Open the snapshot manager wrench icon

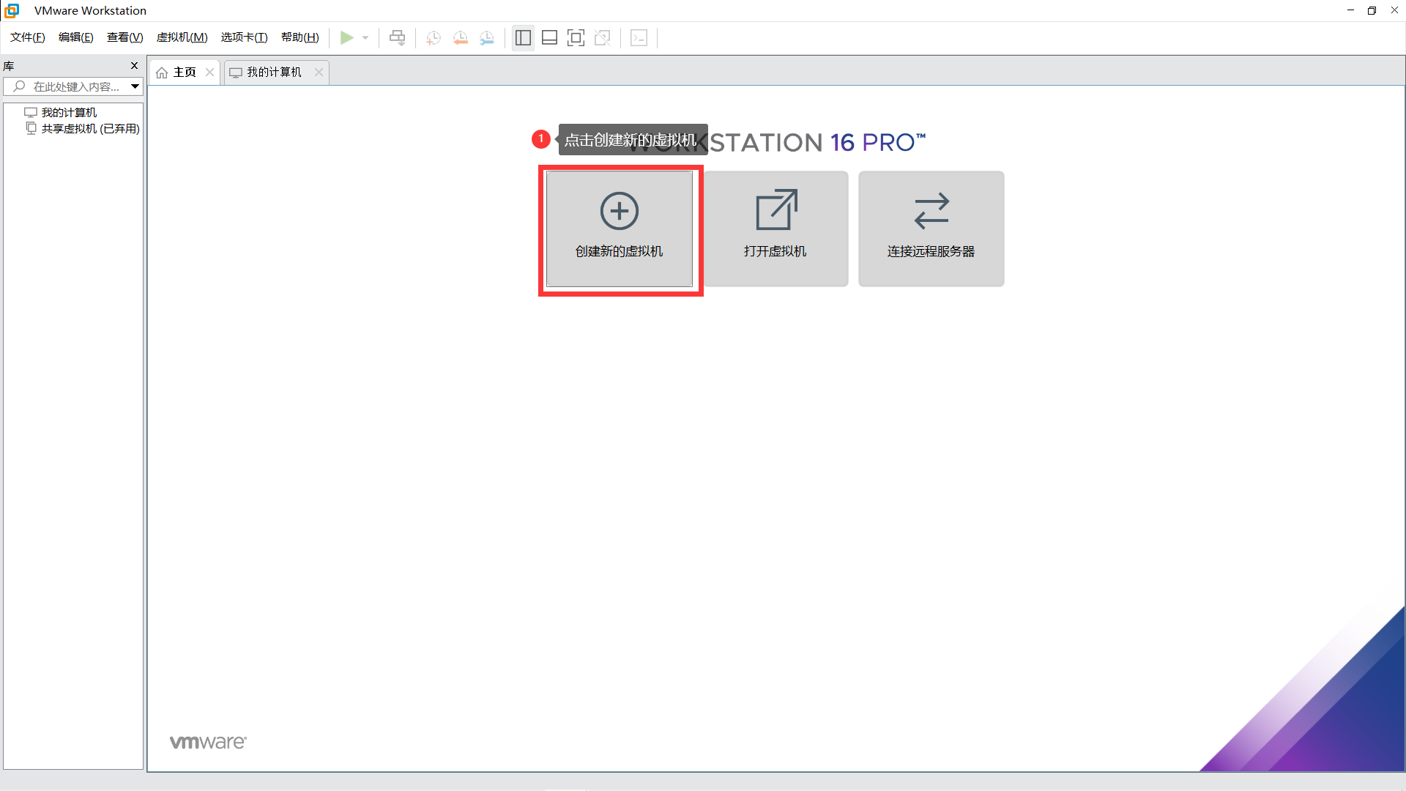coord(487,38)
